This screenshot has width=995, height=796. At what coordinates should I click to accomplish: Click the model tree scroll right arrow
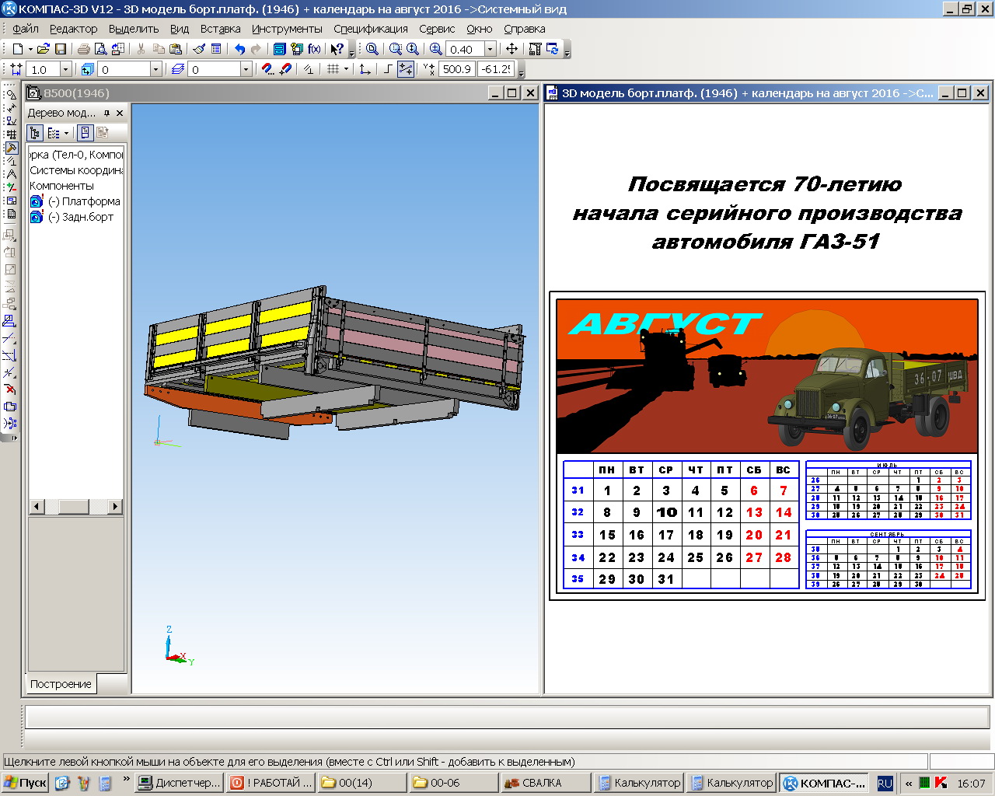115,507
